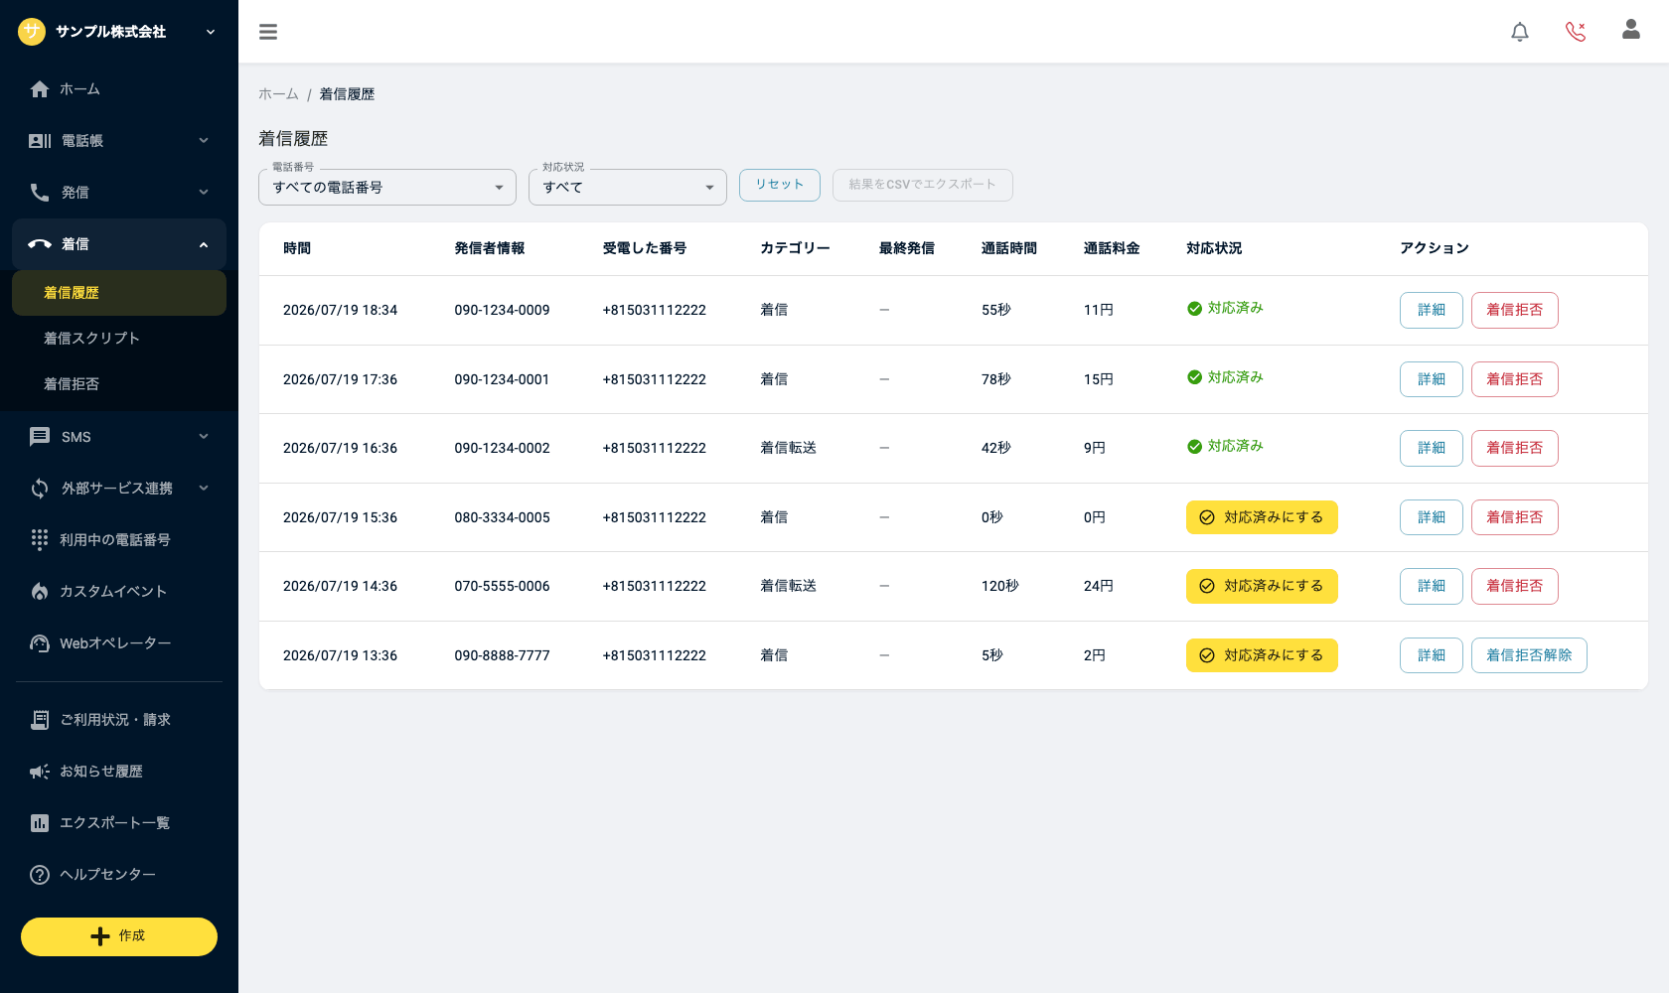The height and width of the screenshot is (993, 1669).
Task: Click the red missed-call phone icon
Action: coord(1576,32)
